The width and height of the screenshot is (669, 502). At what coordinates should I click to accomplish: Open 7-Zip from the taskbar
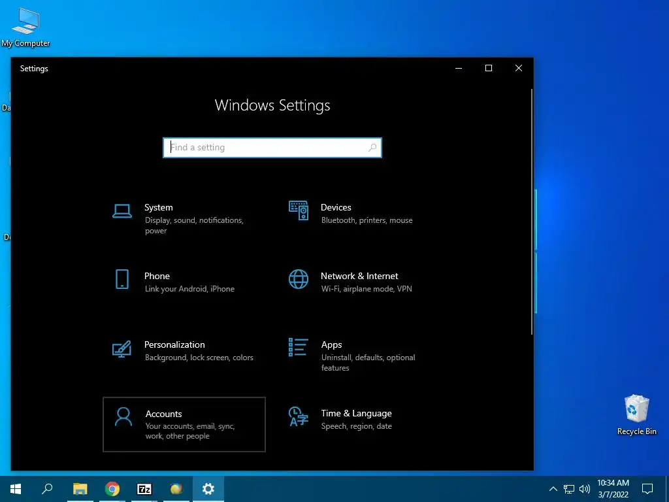point(144,489)
